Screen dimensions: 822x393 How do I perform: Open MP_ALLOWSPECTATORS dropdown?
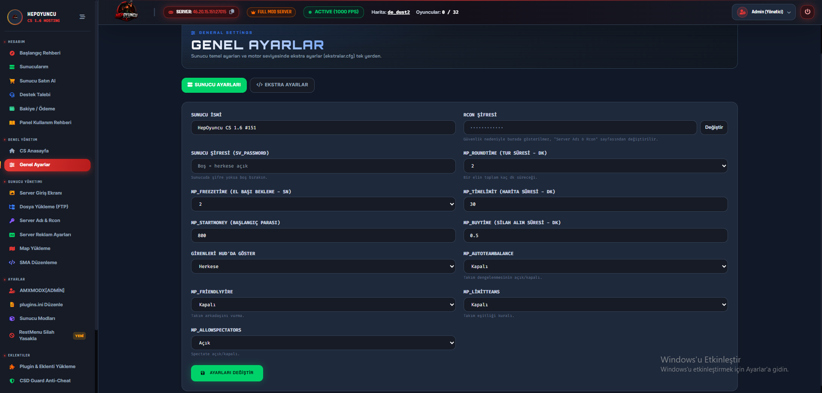pos(323,343)
